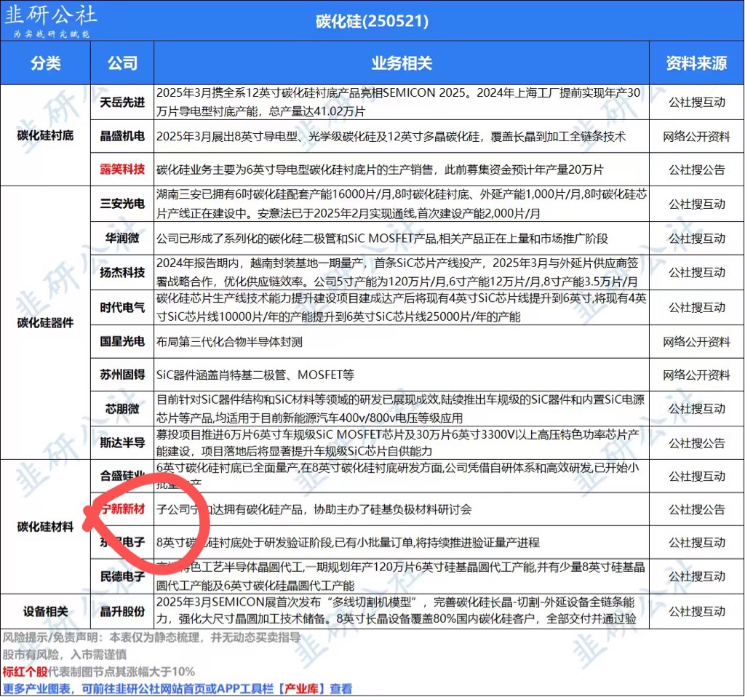Select company 斯达半导
Image resolution: width=745 pixels, height=697 pixels.
coord(122,443)
